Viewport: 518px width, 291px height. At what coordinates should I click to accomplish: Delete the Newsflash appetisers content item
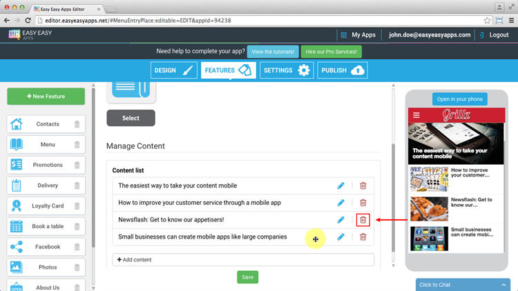[x=363, y=220]
